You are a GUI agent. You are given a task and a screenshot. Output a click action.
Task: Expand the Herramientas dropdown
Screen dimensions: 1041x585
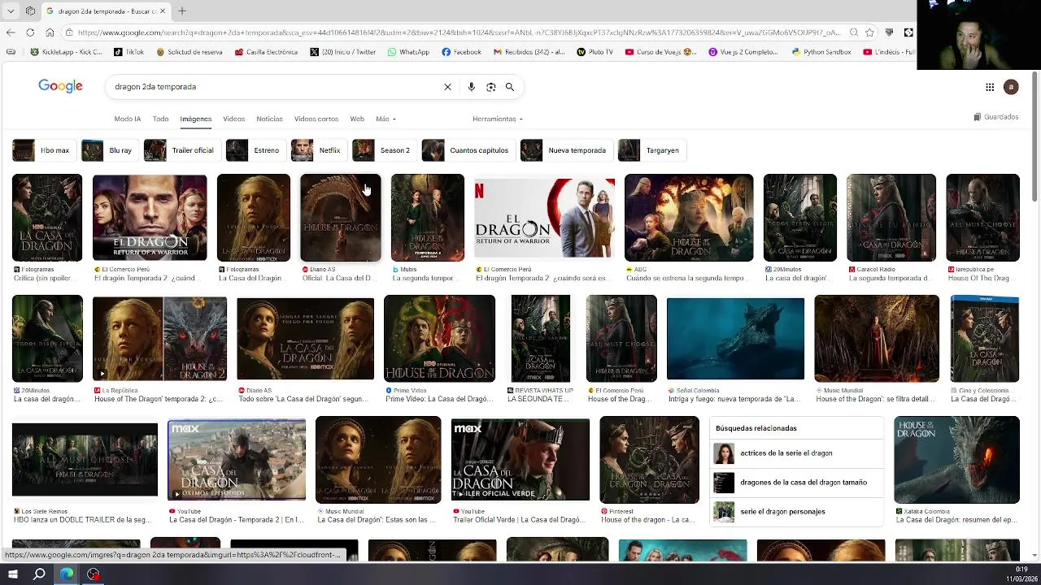tap(497, 119)
